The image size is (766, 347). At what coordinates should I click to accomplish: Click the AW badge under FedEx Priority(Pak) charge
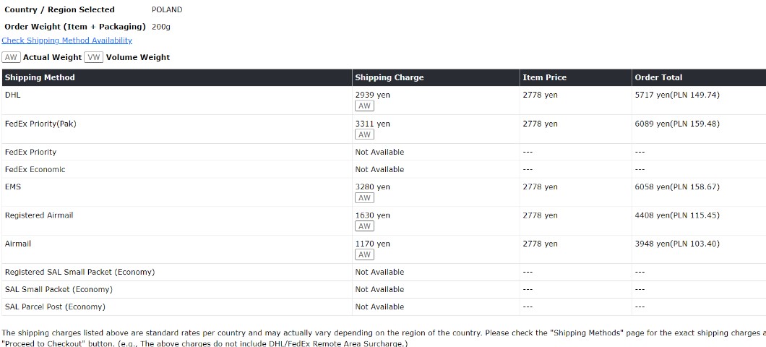click(364, 134)
